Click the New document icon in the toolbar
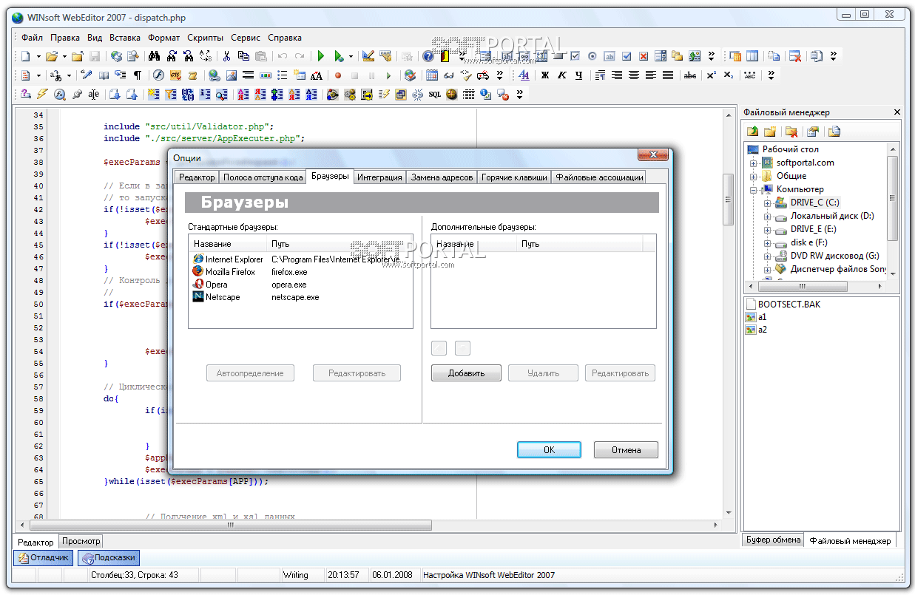 click(x=25, y=56)
